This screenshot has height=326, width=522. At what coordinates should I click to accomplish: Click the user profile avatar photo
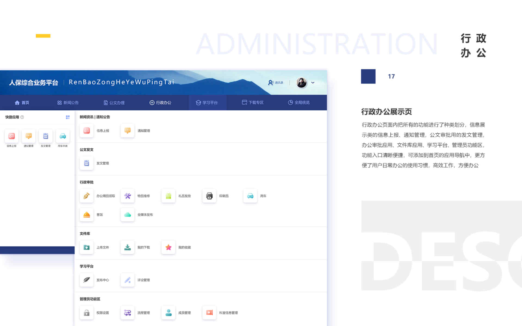coord(301,83)
